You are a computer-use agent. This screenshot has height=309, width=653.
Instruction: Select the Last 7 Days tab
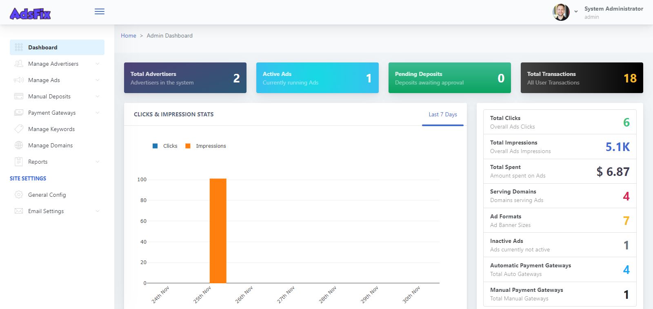coord(442,115)
